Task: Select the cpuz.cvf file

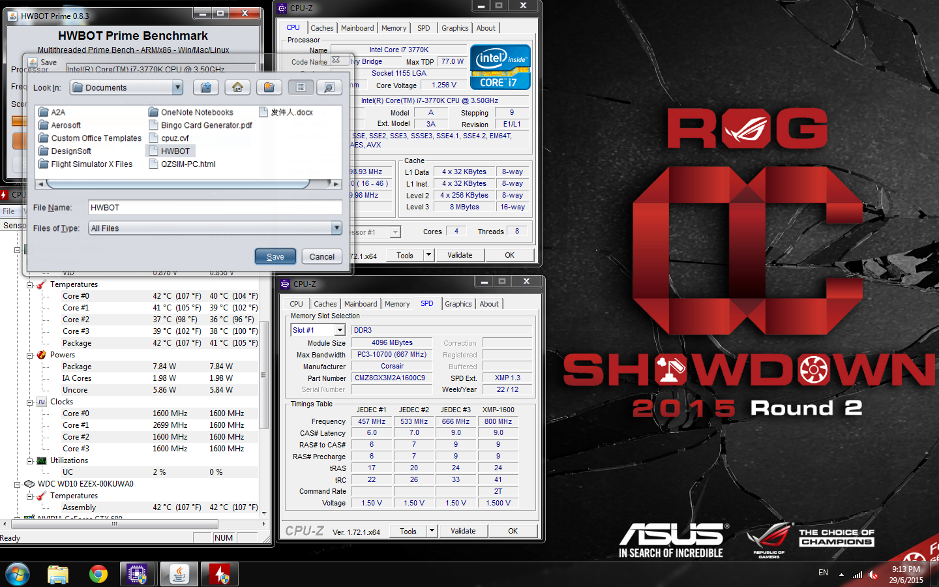Action: click(168, 138)
